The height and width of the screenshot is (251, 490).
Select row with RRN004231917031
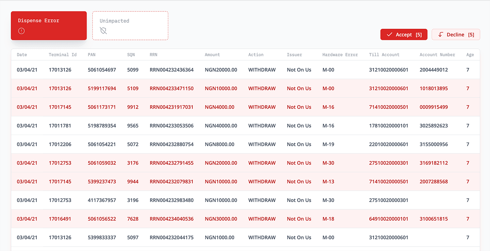[245, 107]
